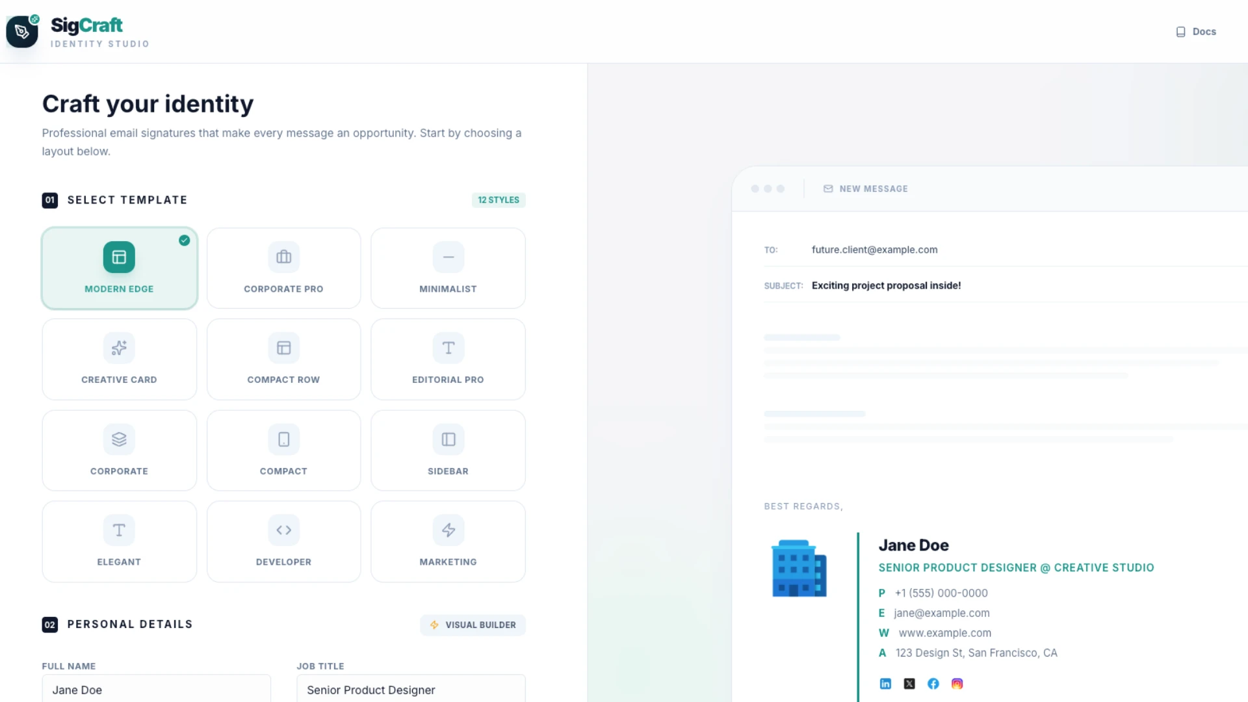Image resolution: width=1248 pixels, height=702 pixels.
Task: Click the SigCraft brand name text
Action: tap(86, 25)
